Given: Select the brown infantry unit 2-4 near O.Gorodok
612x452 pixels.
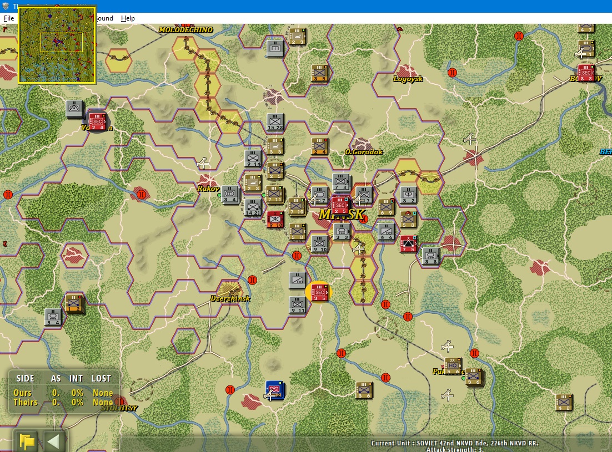Looking at the screenshot, I should pos(320,146).
